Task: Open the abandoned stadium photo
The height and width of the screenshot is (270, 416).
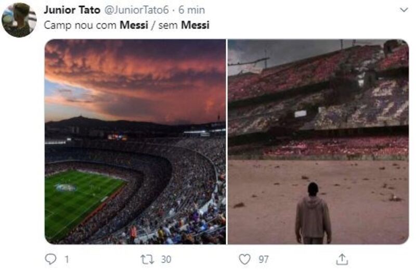Action: [x=318, y=142]
